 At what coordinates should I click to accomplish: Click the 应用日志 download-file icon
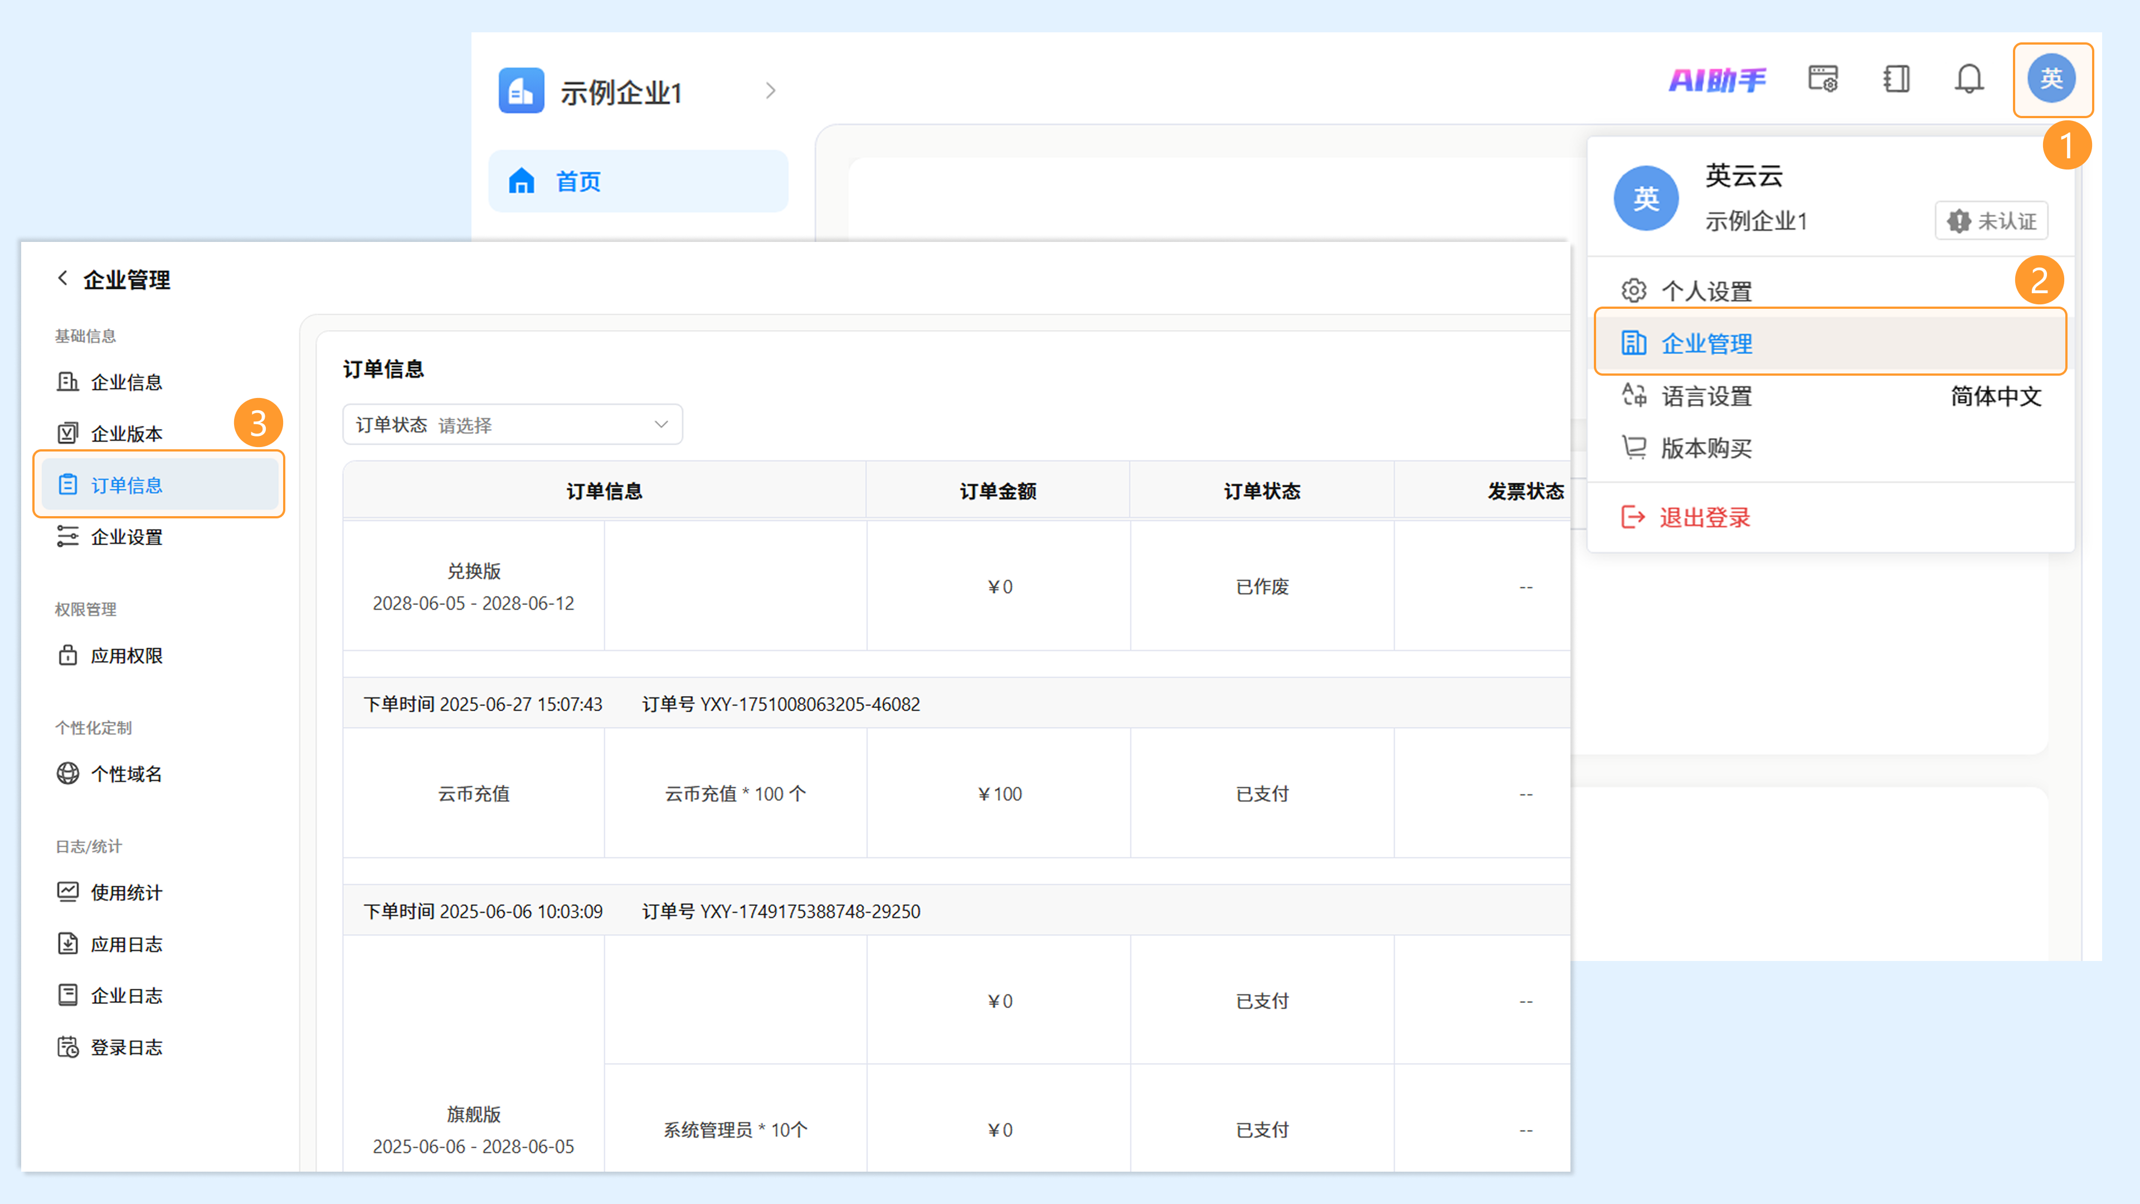point(67,943)
